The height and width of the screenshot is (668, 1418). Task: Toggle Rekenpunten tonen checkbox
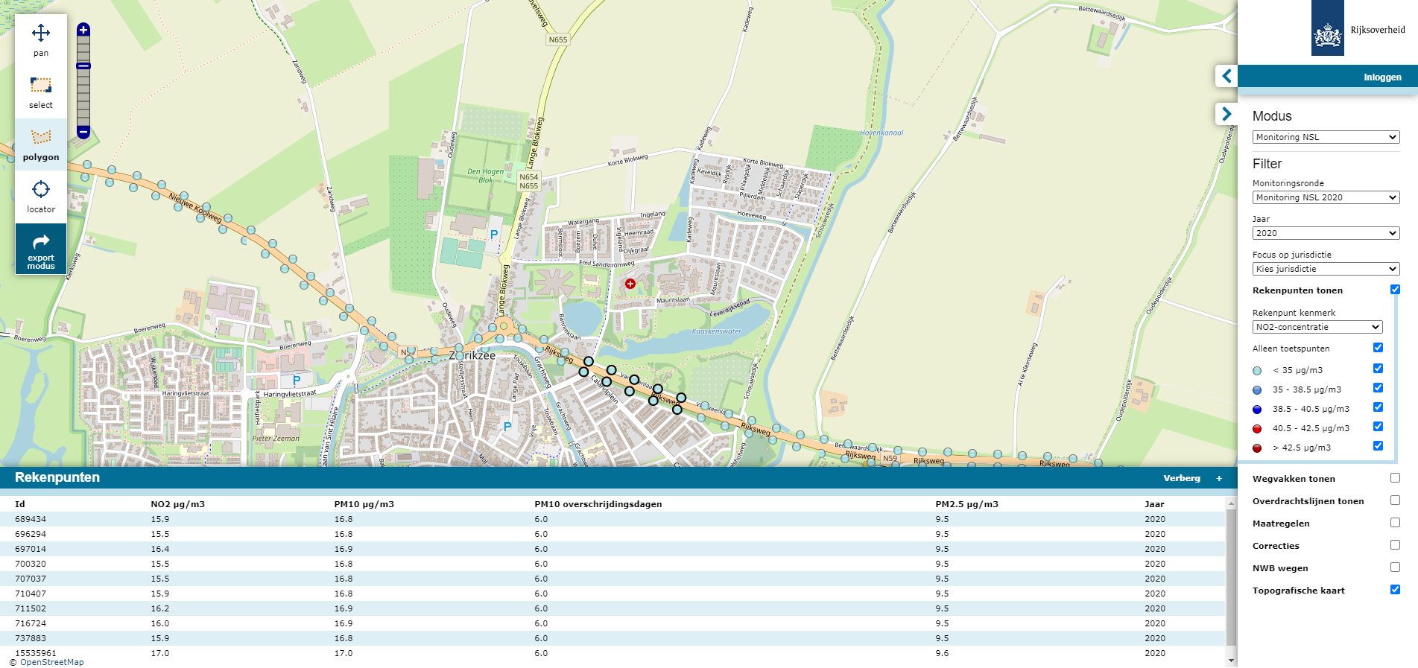(1395, 290)
